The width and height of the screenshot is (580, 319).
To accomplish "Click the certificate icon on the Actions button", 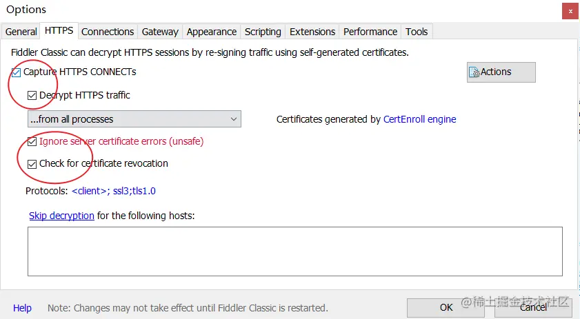I will point(474,72).
